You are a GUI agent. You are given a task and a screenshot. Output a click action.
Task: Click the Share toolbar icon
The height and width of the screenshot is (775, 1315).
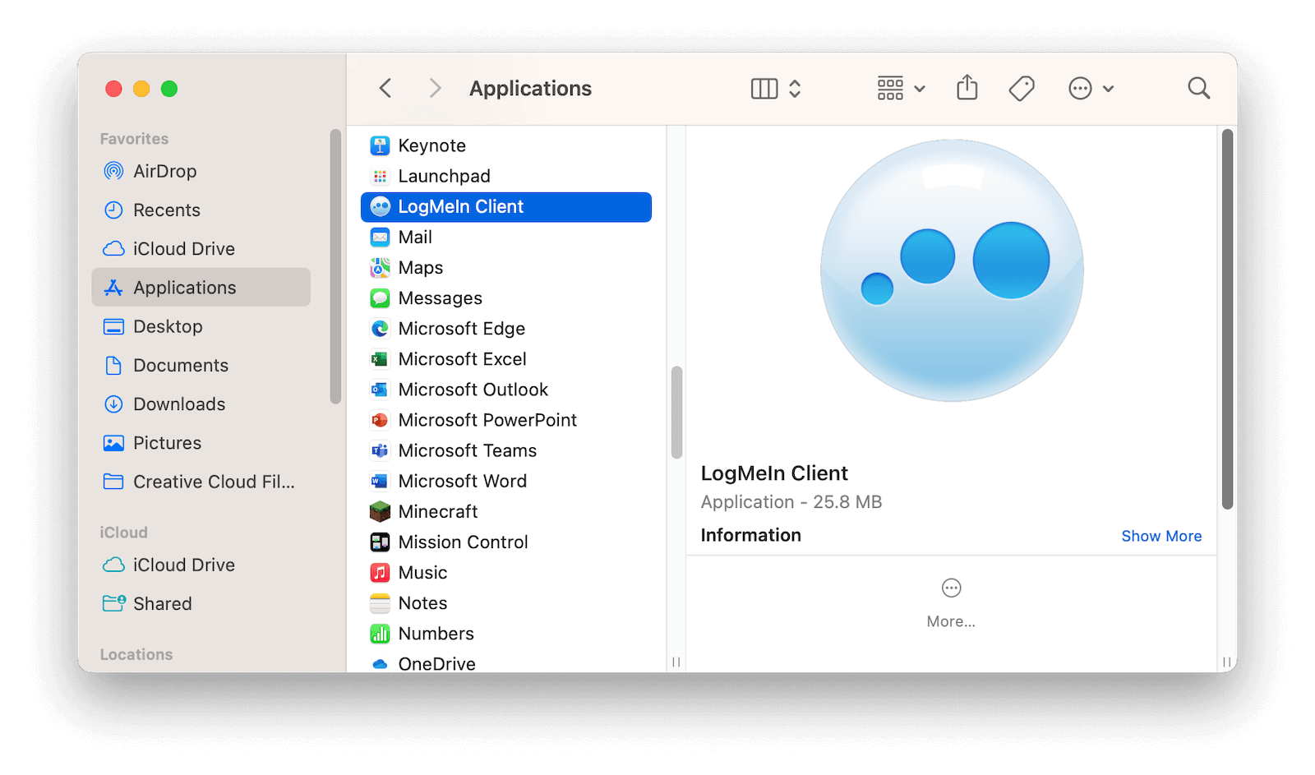coord(967,87)
